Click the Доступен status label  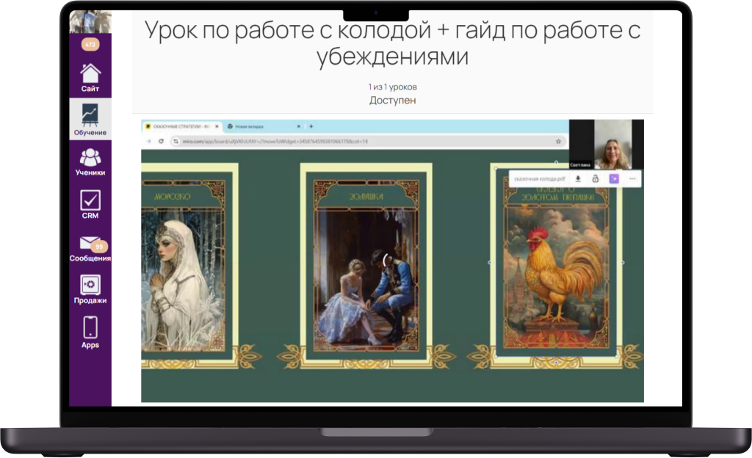(392, 100)
